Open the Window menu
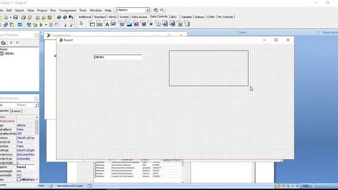Screen dimensions: 338x190 pos(96,11)
